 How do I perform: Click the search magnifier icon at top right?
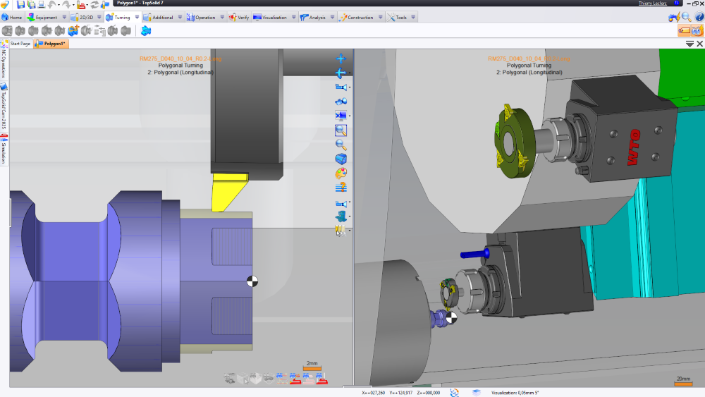tap(686, 17)
